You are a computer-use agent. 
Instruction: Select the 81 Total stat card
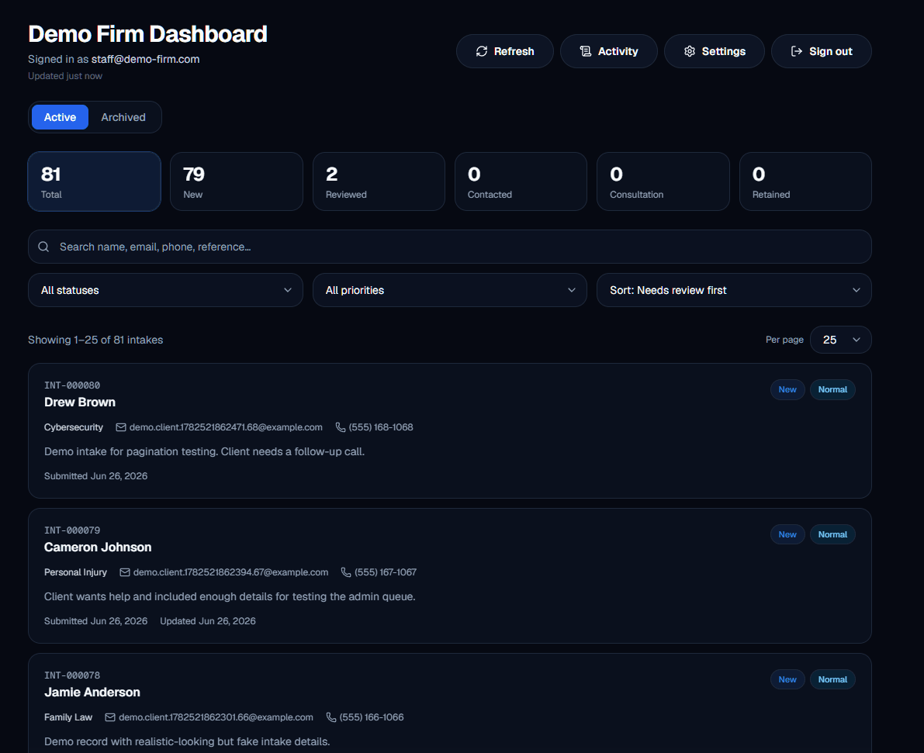[x=95, y=181]
